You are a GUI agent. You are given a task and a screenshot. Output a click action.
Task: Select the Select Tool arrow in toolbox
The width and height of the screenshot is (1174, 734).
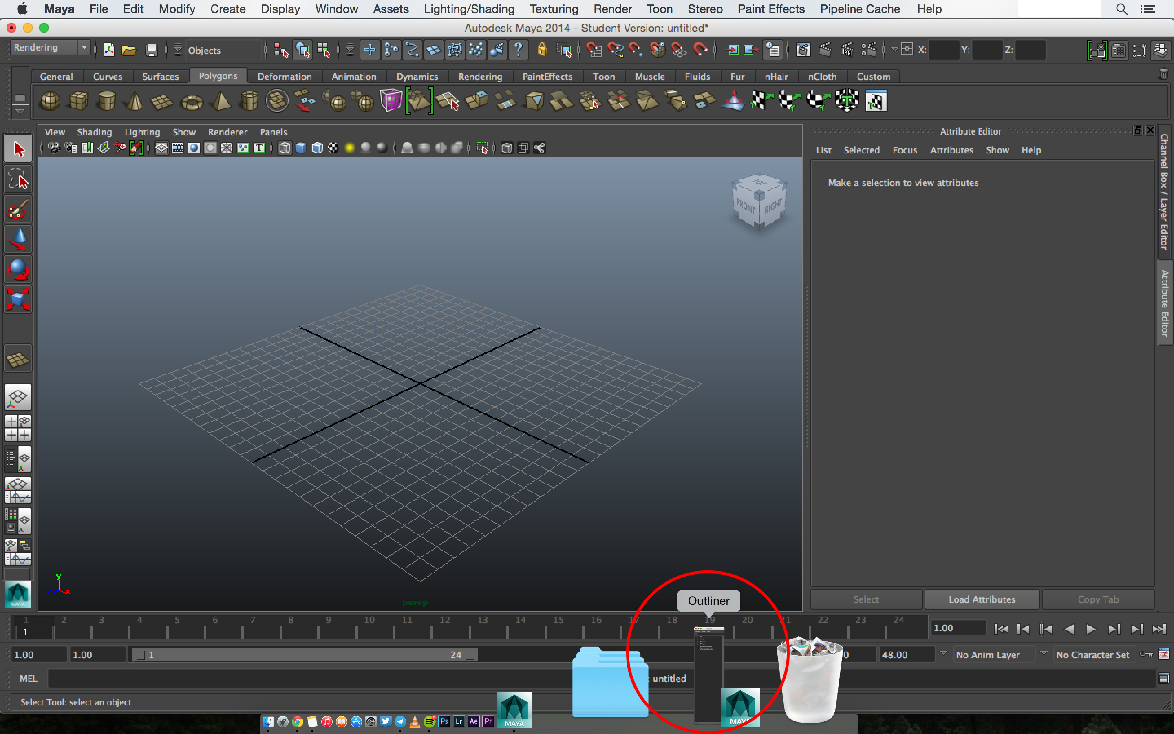18,149
